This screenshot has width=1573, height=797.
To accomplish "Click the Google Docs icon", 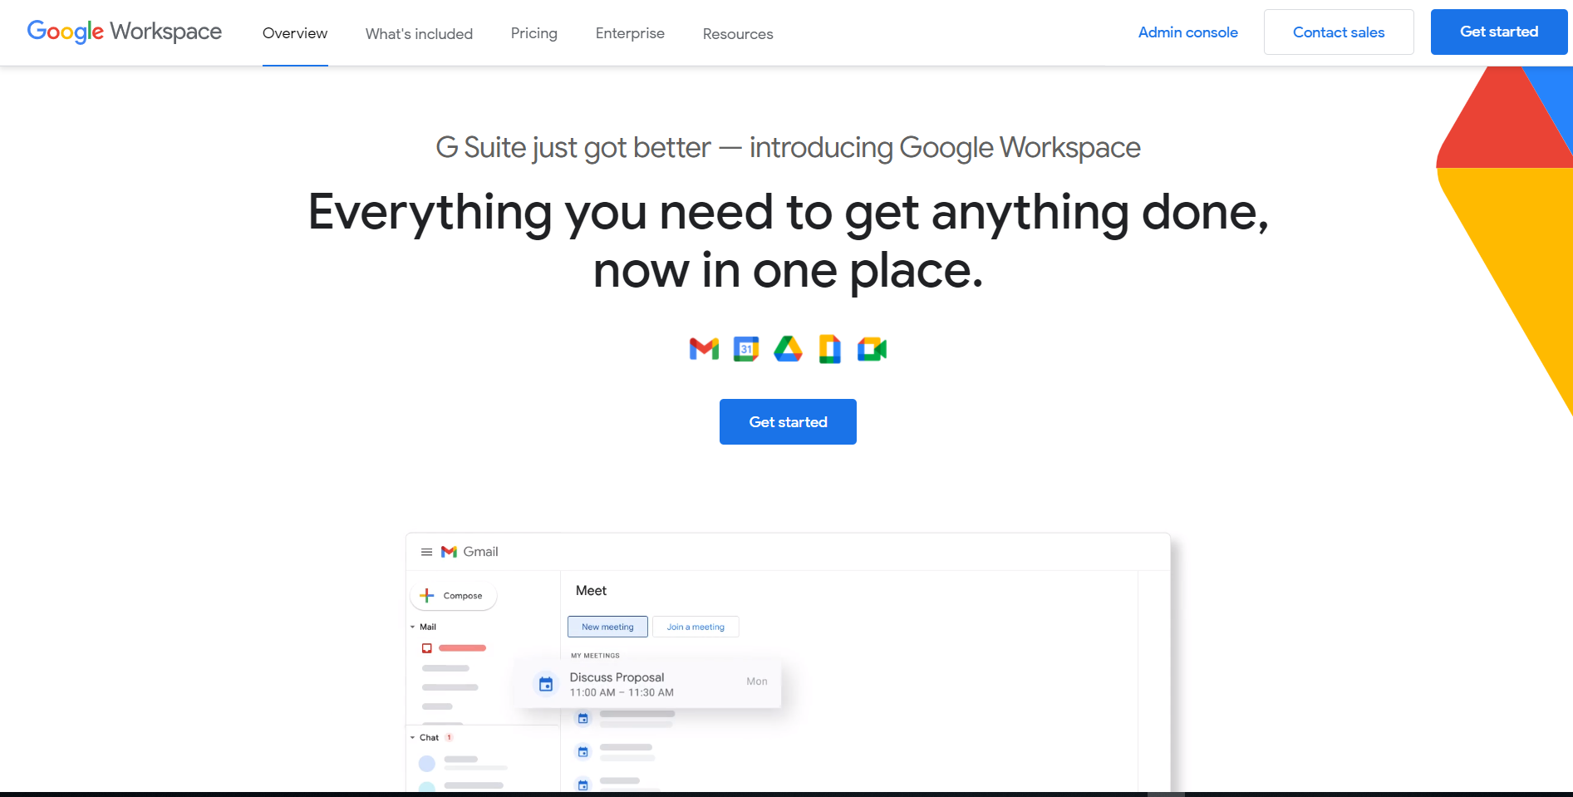I will (829, 349).
